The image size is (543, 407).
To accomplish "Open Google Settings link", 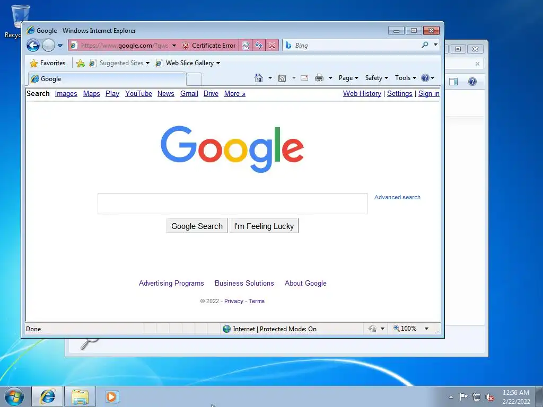I will click(400, 93).
